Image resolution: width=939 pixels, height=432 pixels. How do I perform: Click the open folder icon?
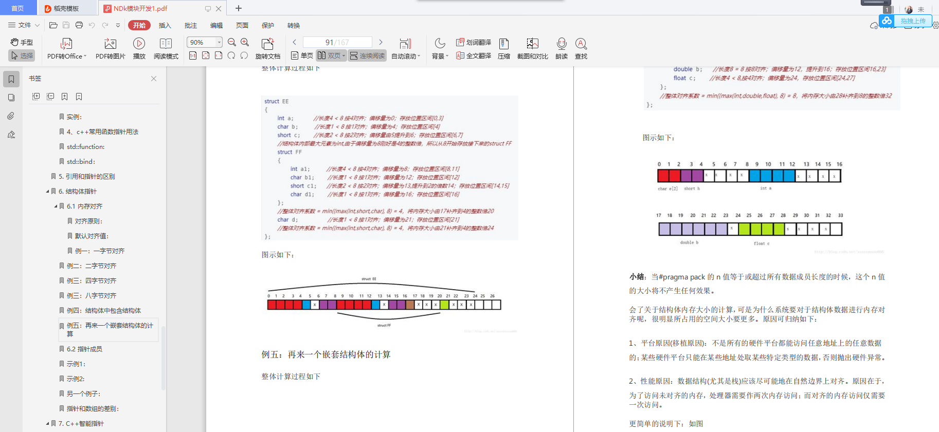53,25
